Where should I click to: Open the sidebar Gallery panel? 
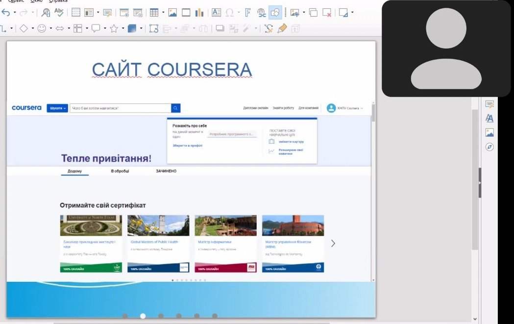(490, 132)
